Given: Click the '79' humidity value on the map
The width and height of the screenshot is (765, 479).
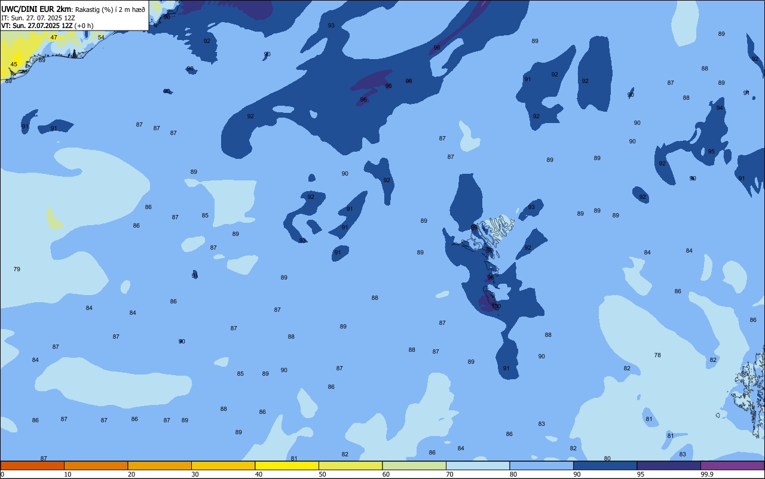Looking at the screenshot, I should click(x=17, y=269).
